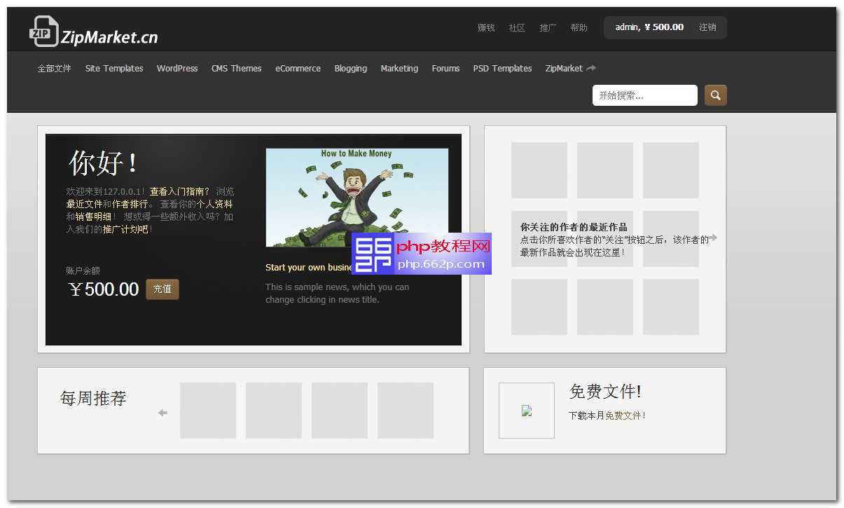844x508 pixels.
Task: Click the broken image in 免费文件 box
Action: (527, 411)
